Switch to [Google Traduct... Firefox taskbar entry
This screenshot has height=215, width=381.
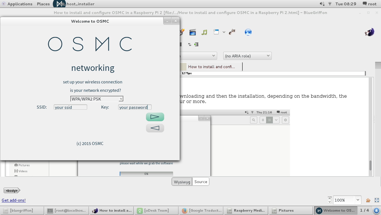(x=201, y=211)
